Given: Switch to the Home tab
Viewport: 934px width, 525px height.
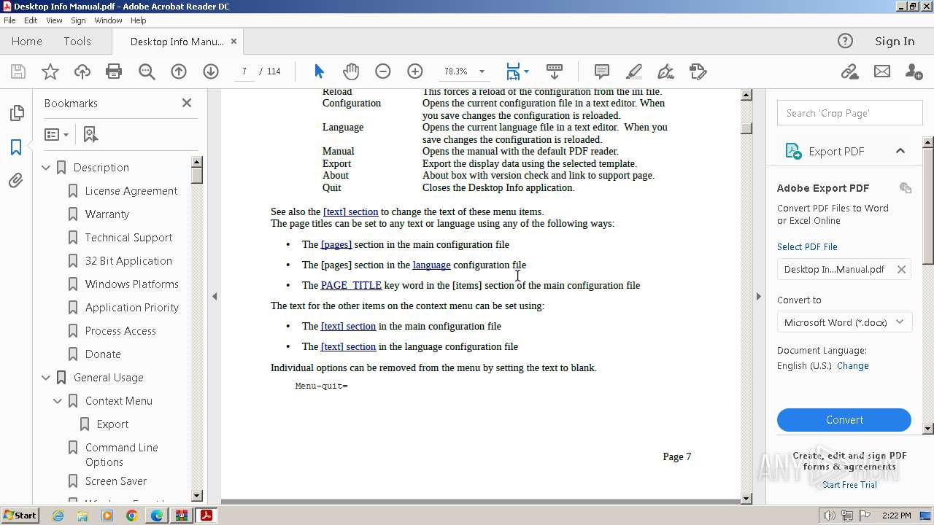Looking at the screenshot, I should click(x=27, y=41).
